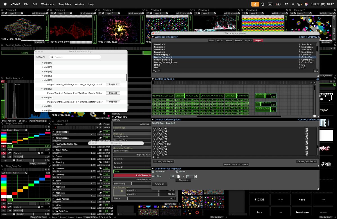Click the plus button in Control_Surface_1 preset bar
The height and width of the screenshot is (219, 337).
pyautogui.click(x=311, y=83)
